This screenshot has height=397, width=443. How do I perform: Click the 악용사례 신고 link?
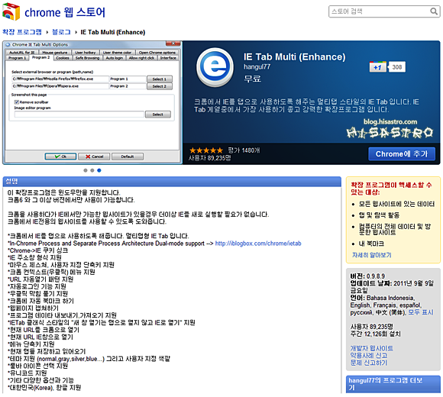click(x=369, y=356)
